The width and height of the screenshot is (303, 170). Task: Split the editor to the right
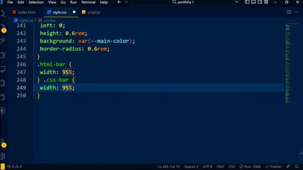(x=289, y=12)
